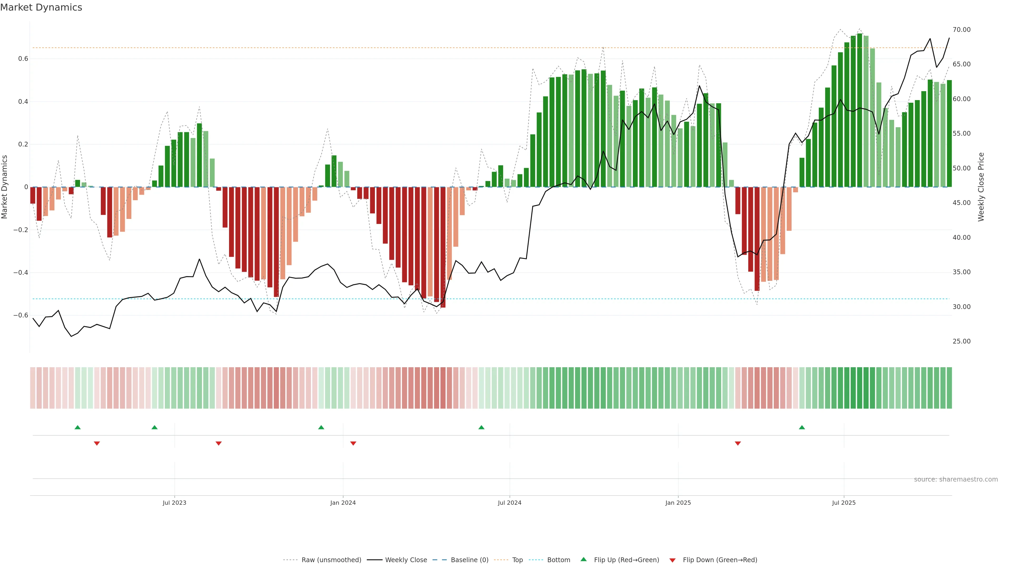Screen dimensions: 1011x569
Task: Click the flip-down triangle following Jul 2023
Action: (219, 443)
